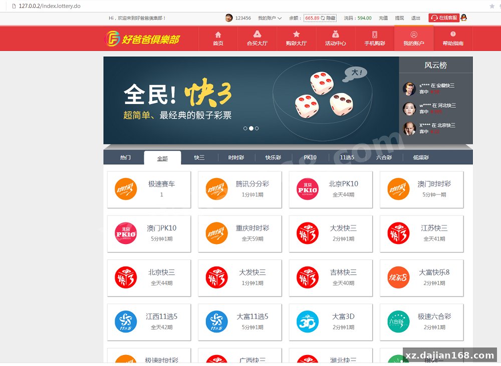Click the X**** 北京快三 winner avatar
Image resolution: width=501 pixels, height=366 pixels.
[409, 128]
